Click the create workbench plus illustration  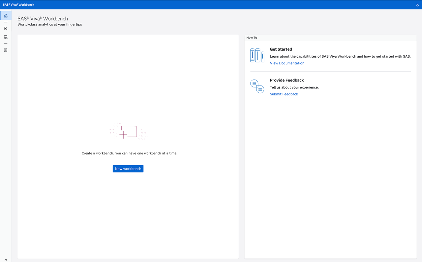[128, 131]
